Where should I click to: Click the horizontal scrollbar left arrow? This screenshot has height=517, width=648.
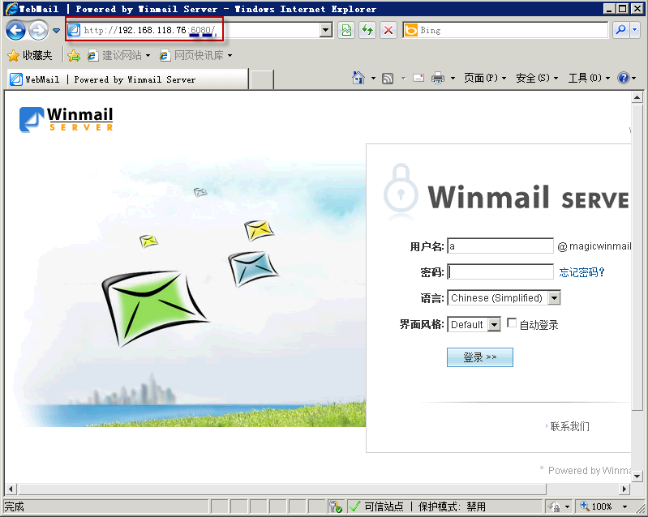point(11,489)
